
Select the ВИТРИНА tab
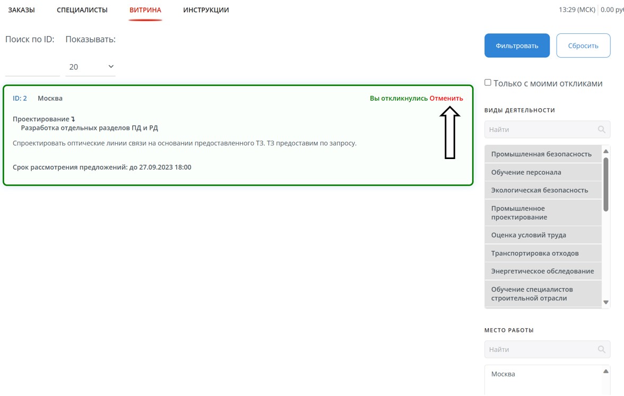pyautogui.click(x=145, y=10)
